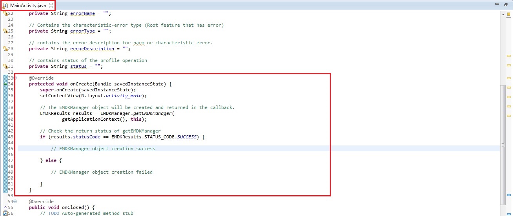This screenshot has height=216, width=513.
Task: Click the override marker beside onClosed line 55
Action: coord(5,207)
